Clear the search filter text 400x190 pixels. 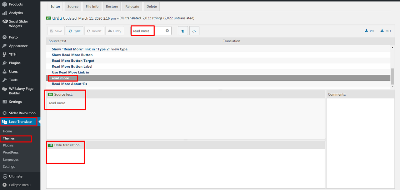(167, 31)
